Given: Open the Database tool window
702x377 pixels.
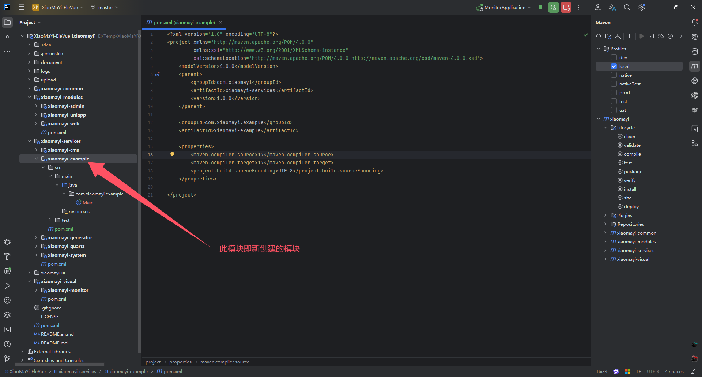Looking at the screenshot, I should [x=695, y=52].
